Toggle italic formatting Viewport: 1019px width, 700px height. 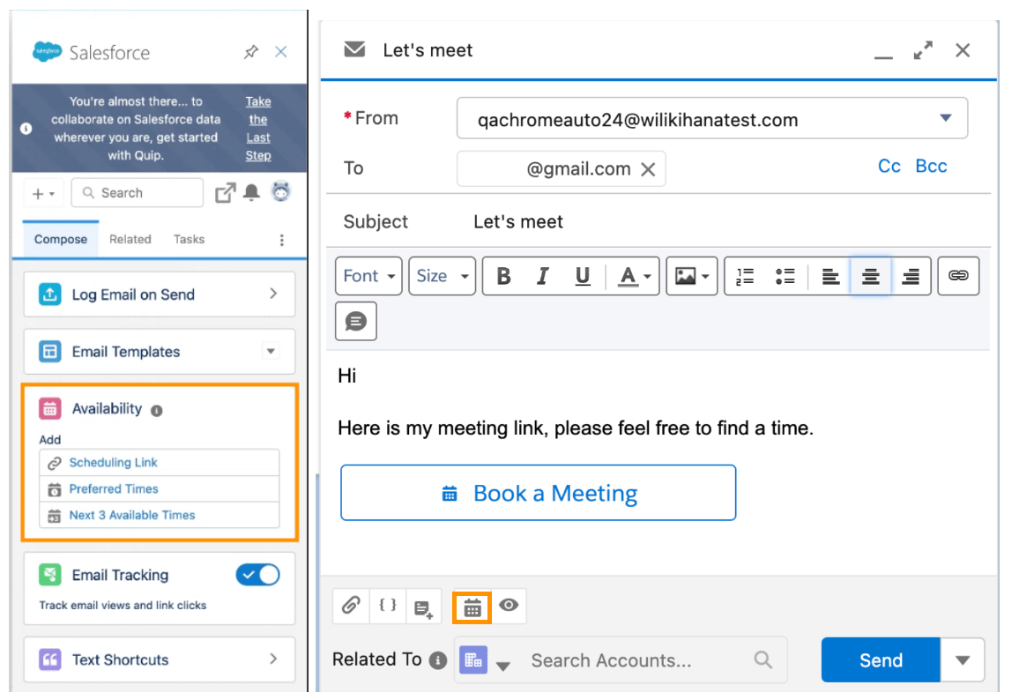543,276
